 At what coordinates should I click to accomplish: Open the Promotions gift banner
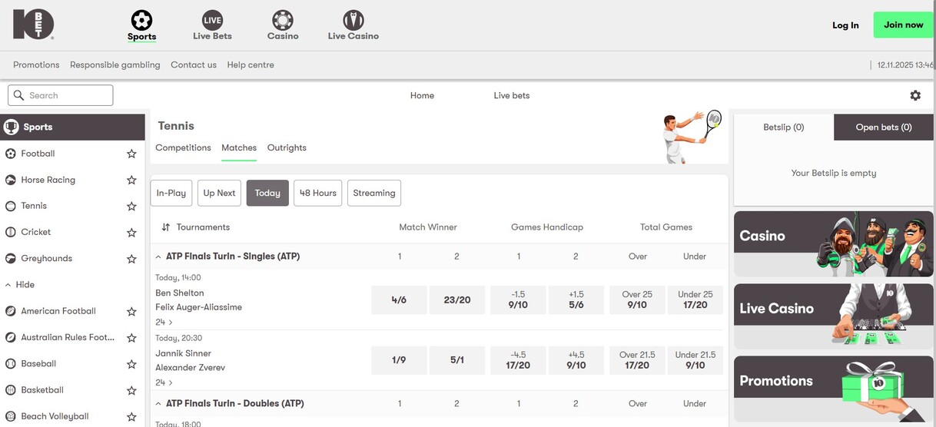pos(834,389)
